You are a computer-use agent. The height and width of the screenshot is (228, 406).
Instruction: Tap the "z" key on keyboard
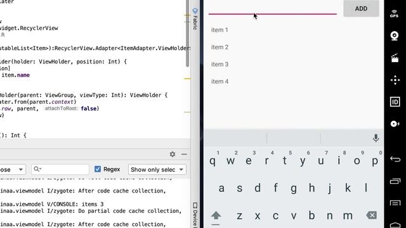240,215
